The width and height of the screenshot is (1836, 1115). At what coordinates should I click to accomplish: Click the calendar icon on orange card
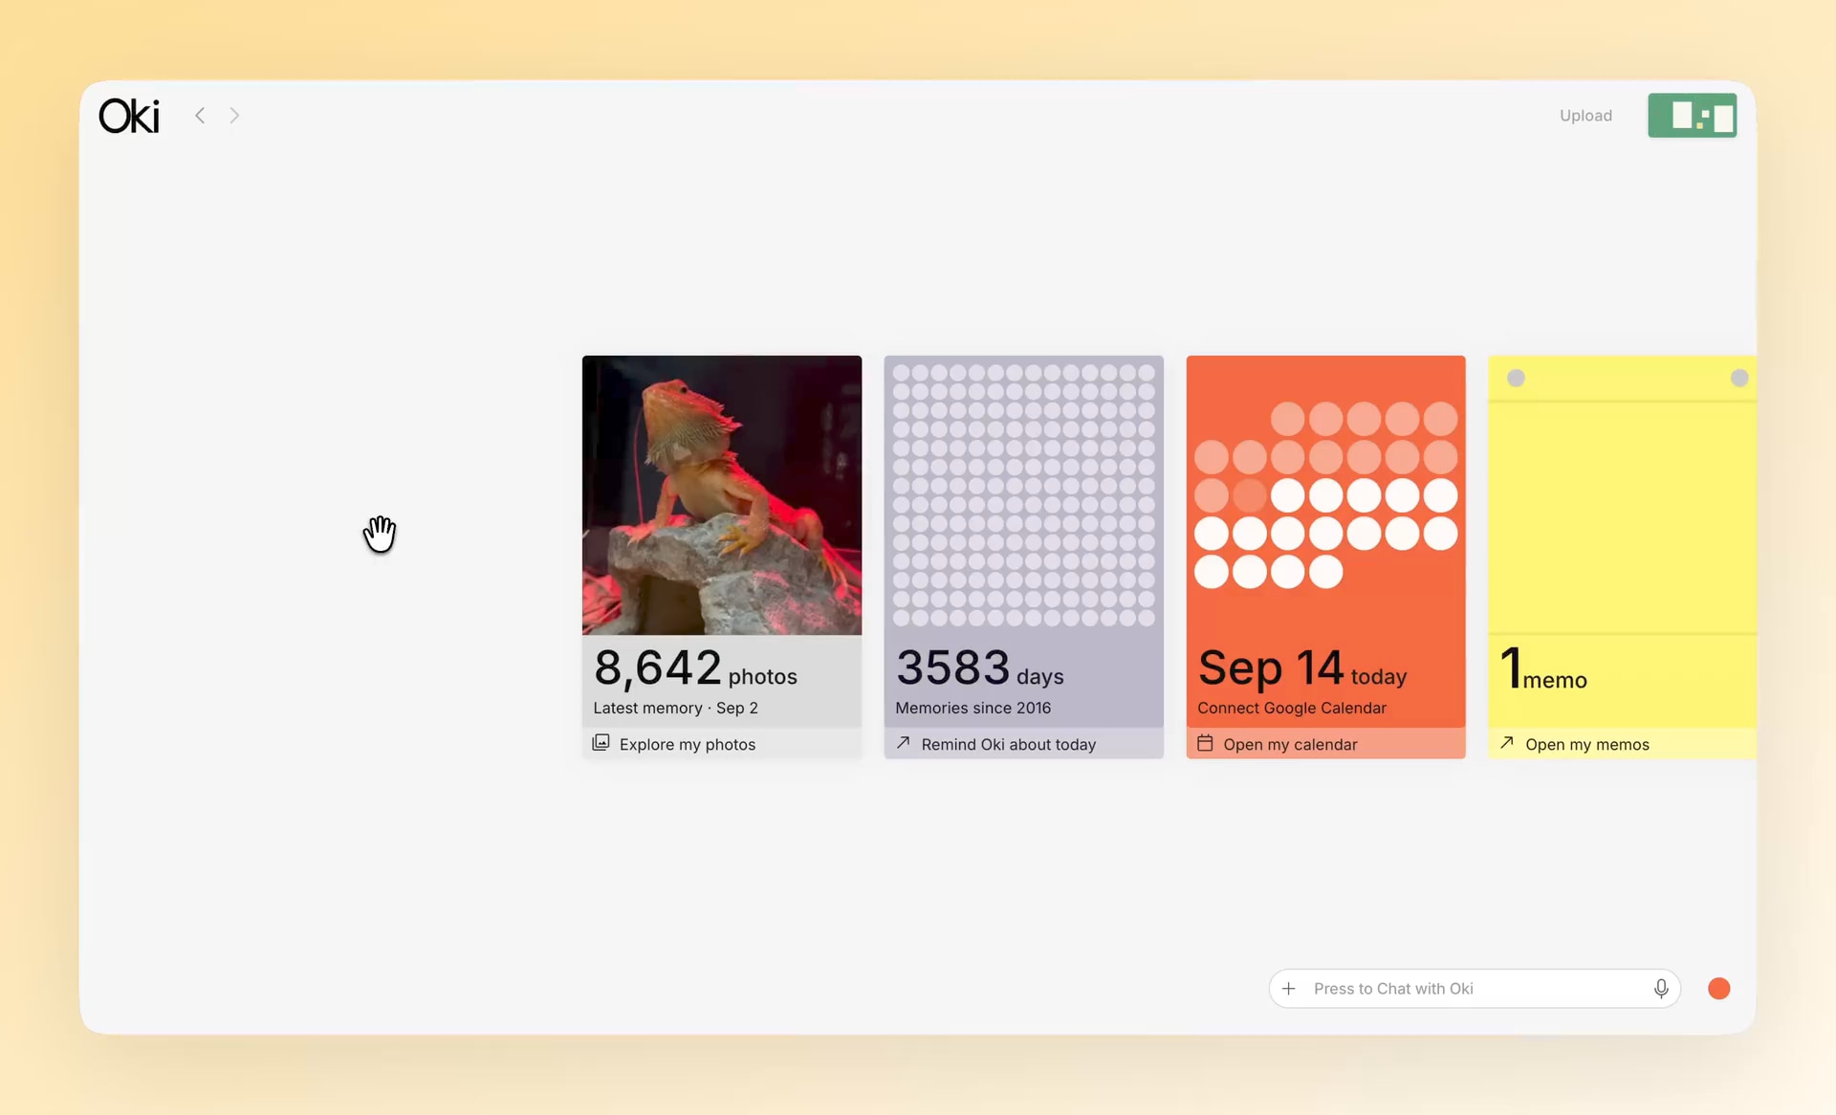1205,743
